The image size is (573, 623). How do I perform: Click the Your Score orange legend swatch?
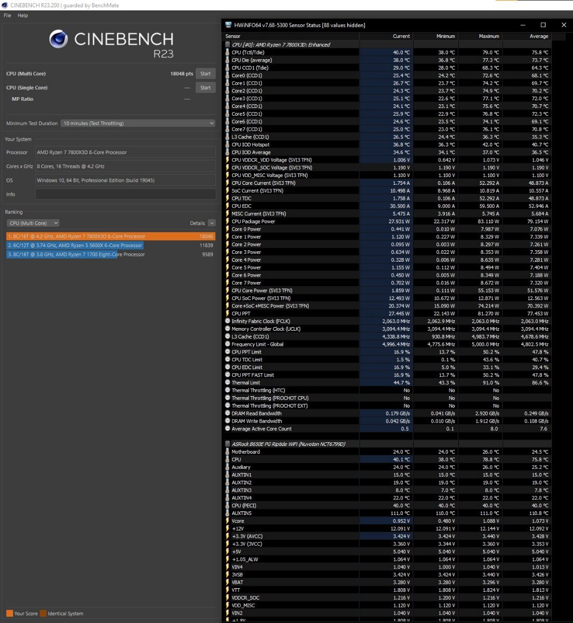(x=9, y=613)
